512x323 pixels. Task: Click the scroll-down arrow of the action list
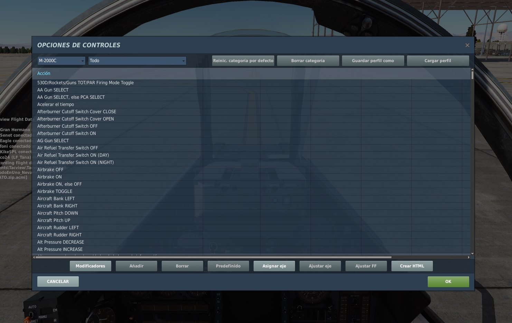point(472,254)
